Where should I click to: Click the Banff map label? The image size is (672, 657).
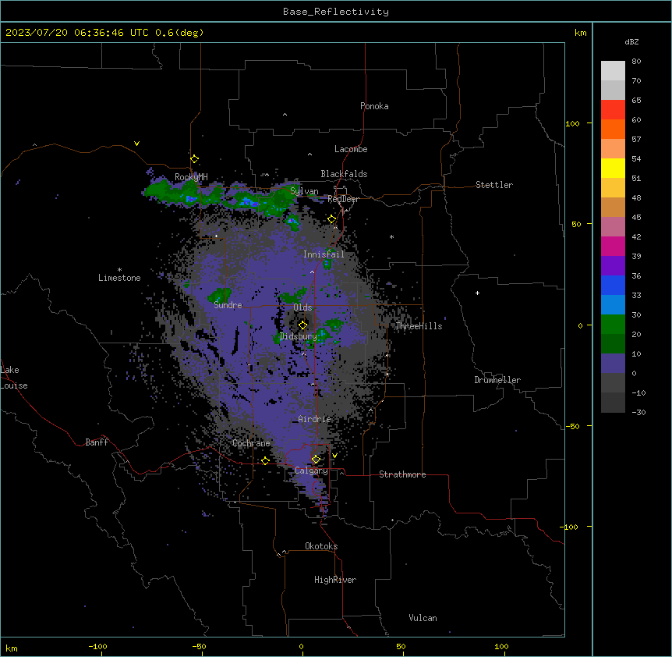pos(97,442)
